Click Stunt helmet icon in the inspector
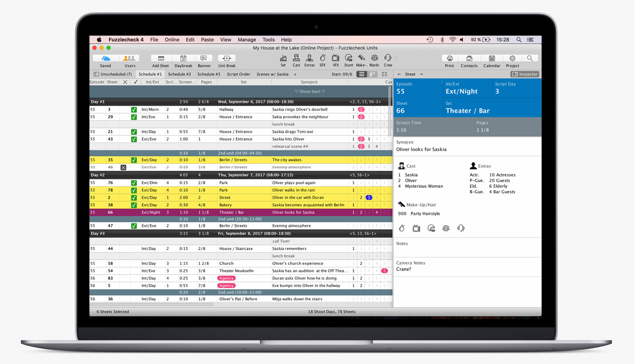 431,228
